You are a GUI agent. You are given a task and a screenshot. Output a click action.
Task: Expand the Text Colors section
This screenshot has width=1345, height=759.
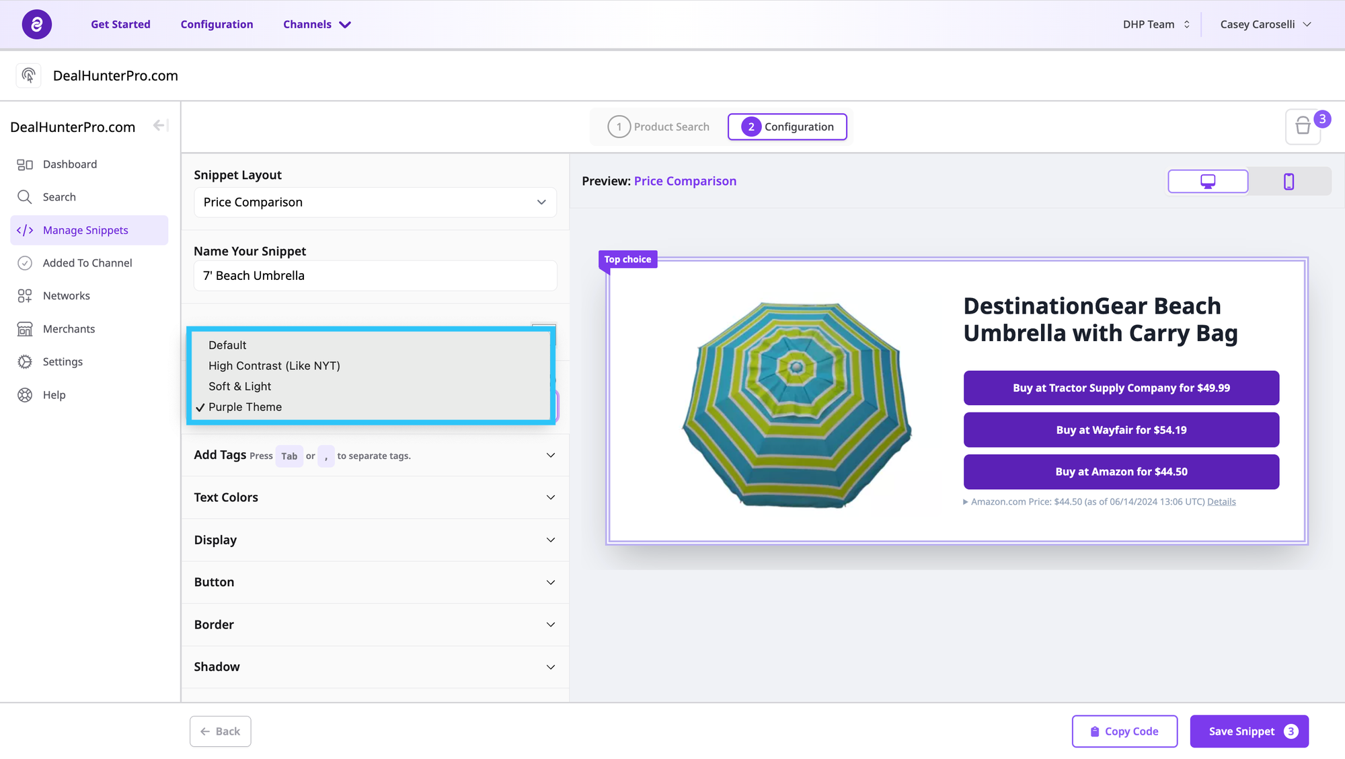coord(375,498)
